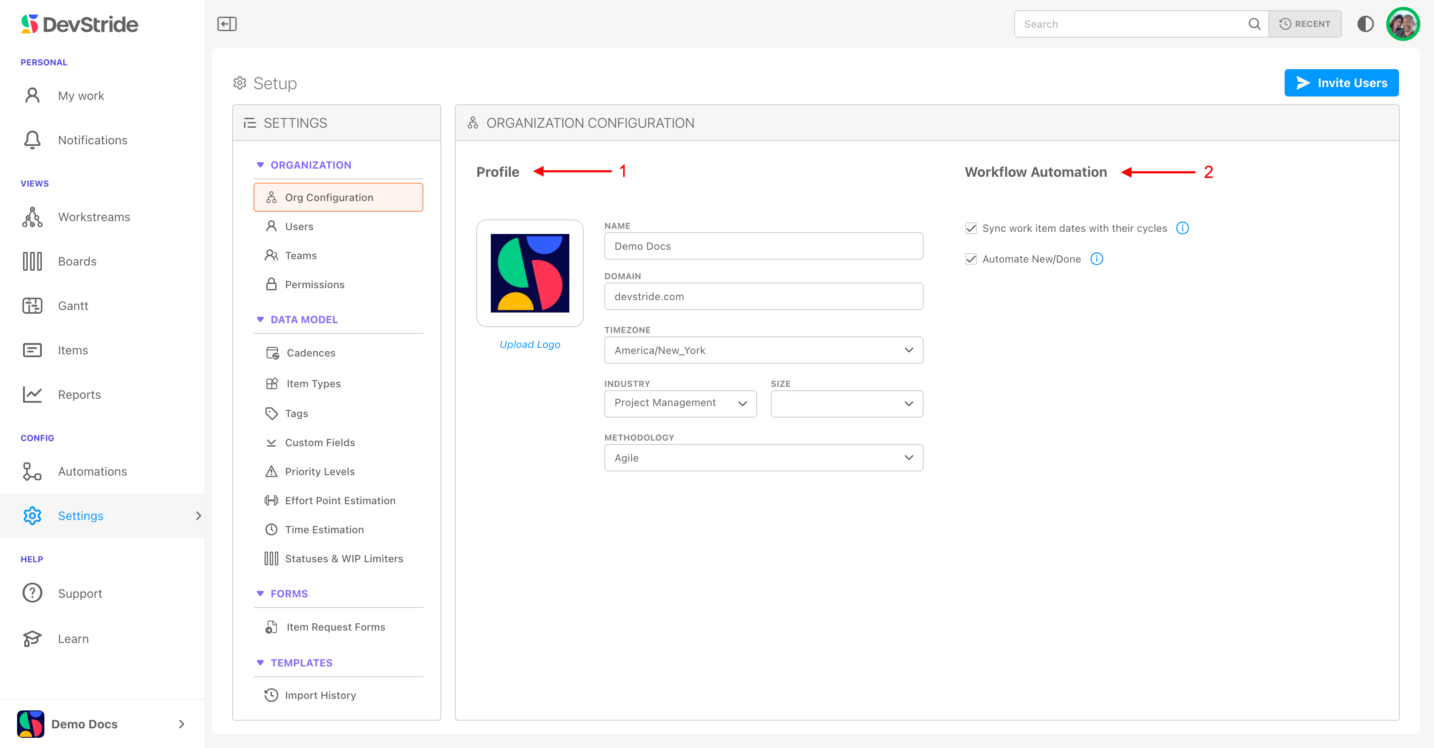The height and width of the screenshot is (748, 1434).
Task: Expand the empty Size dropdown
Action: click(x=846, y=404)
